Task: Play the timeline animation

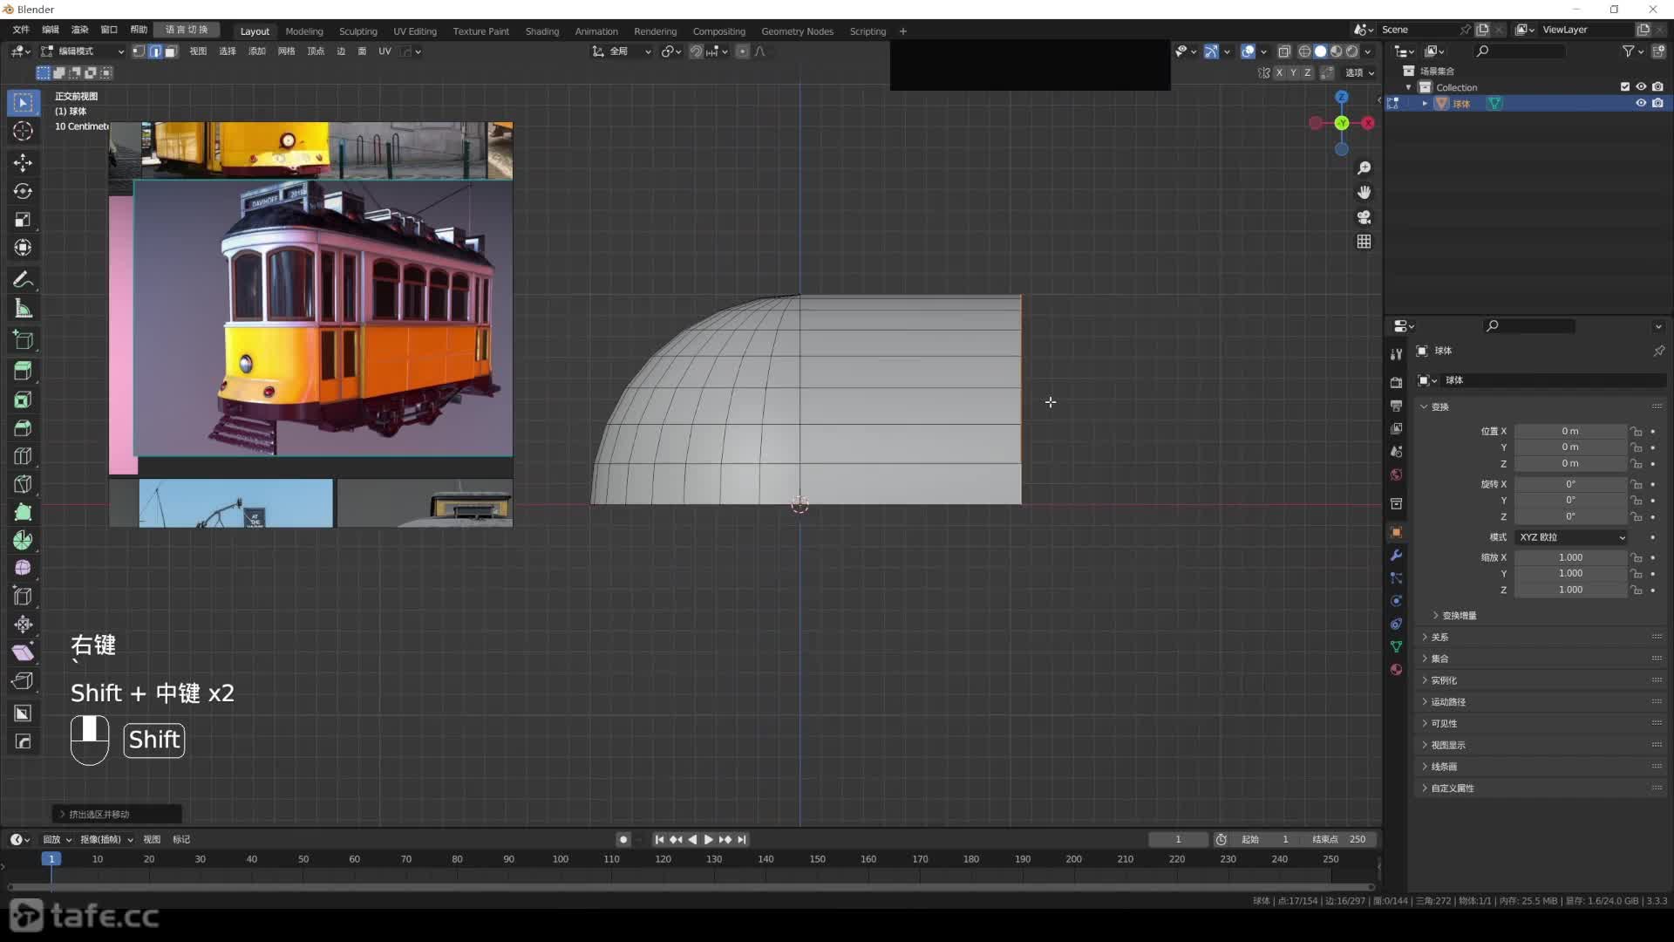Action: (709, 840)
